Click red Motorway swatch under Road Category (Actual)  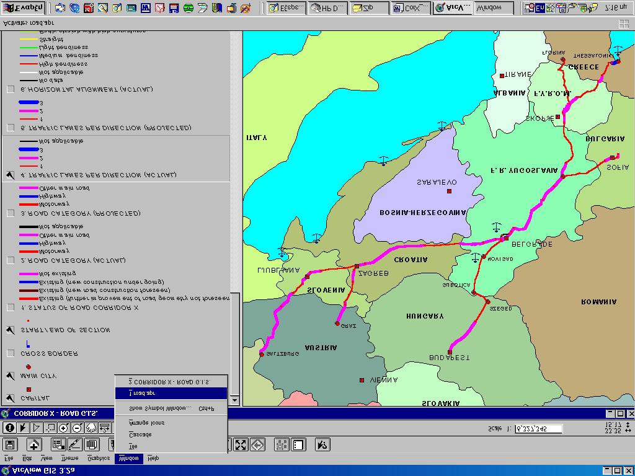click(29, 252)
